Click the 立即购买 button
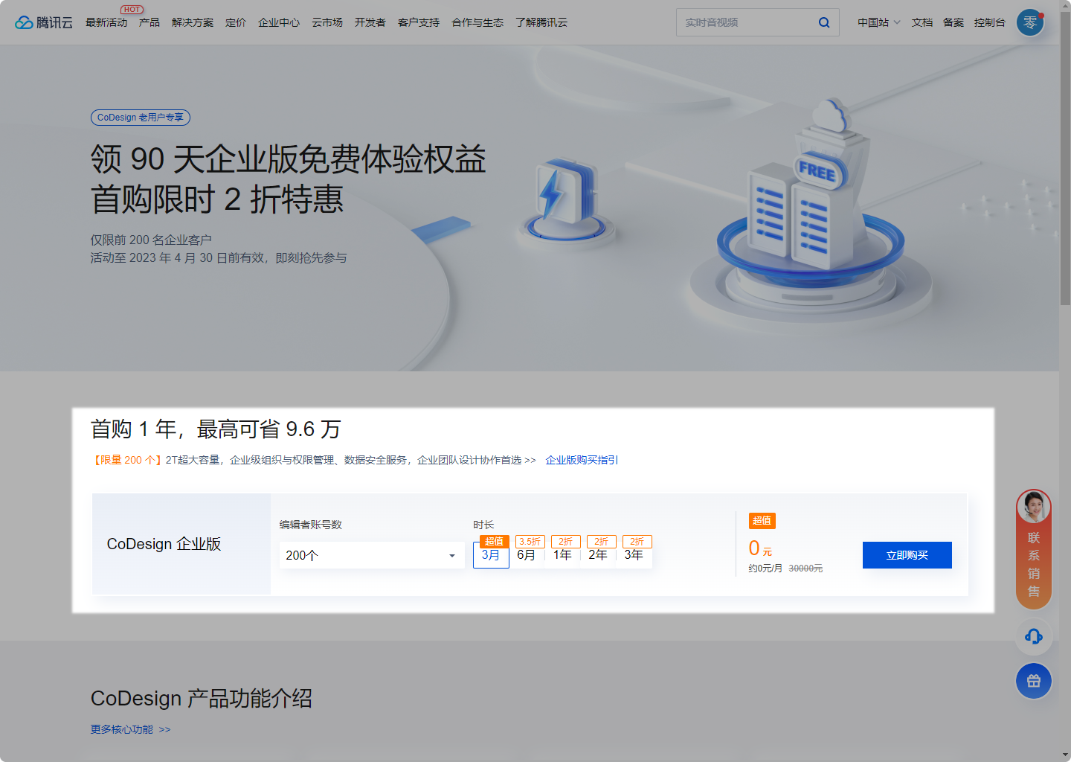Viewport: 1071px width, 762px height. [907, 555]
